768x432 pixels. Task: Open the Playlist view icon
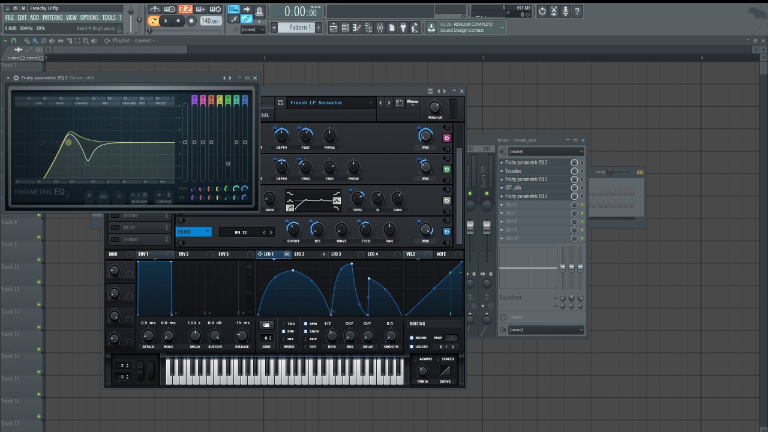click(x=332, y=28)
